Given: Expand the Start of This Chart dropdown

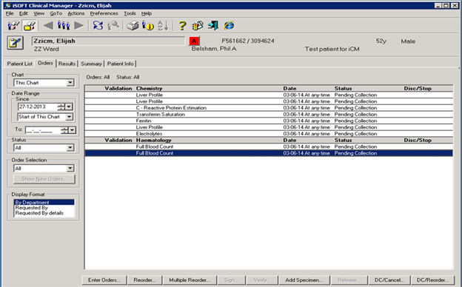Looking at the screenshot, I should 70,117.
